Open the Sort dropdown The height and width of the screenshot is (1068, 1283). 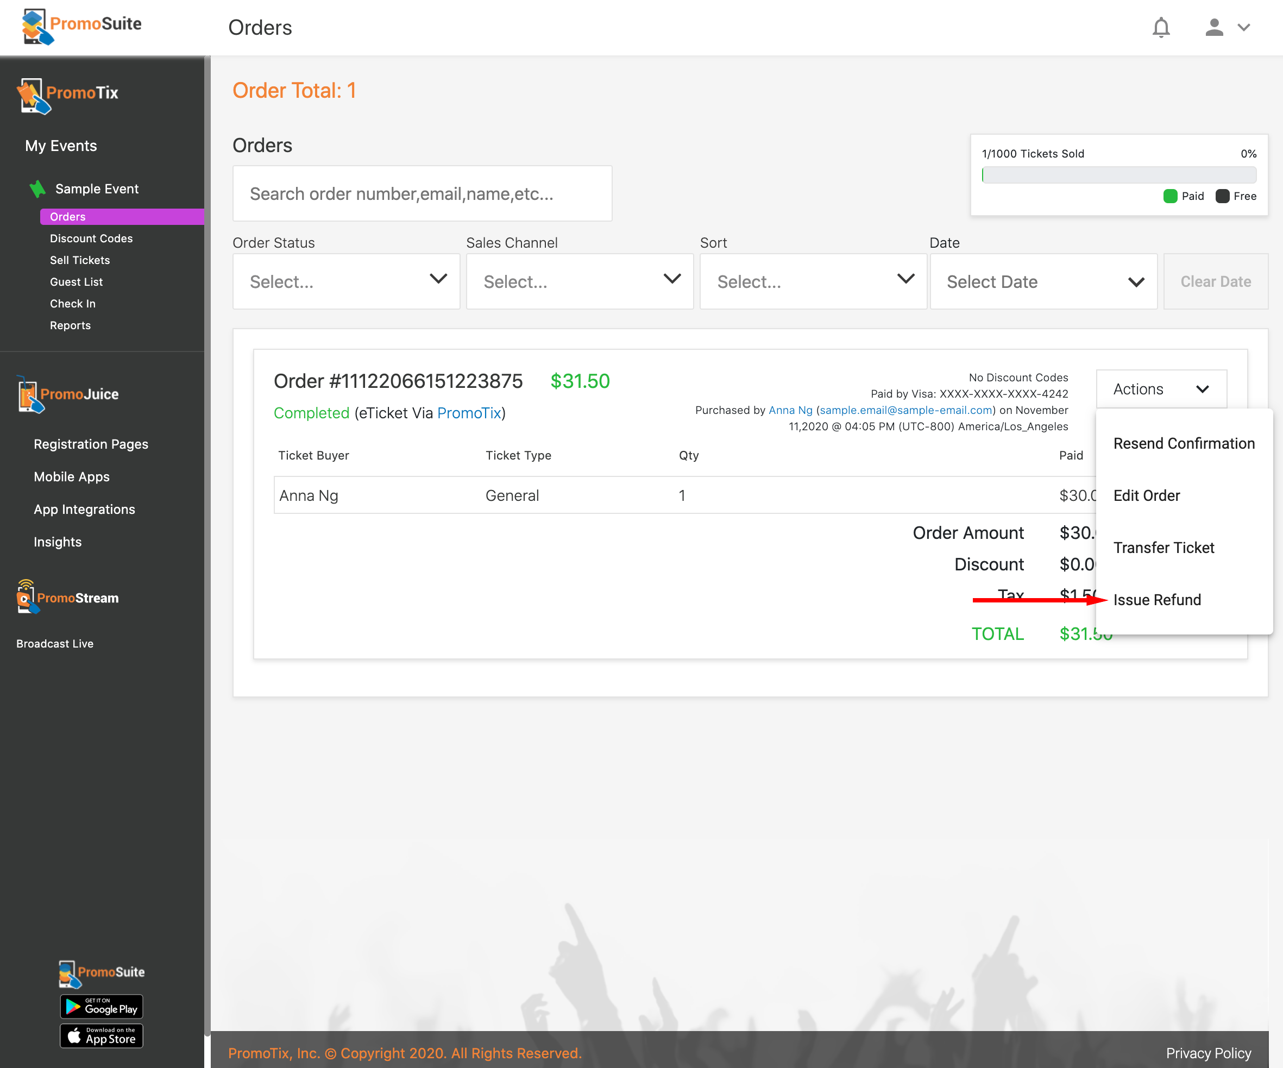pos(813,281)
